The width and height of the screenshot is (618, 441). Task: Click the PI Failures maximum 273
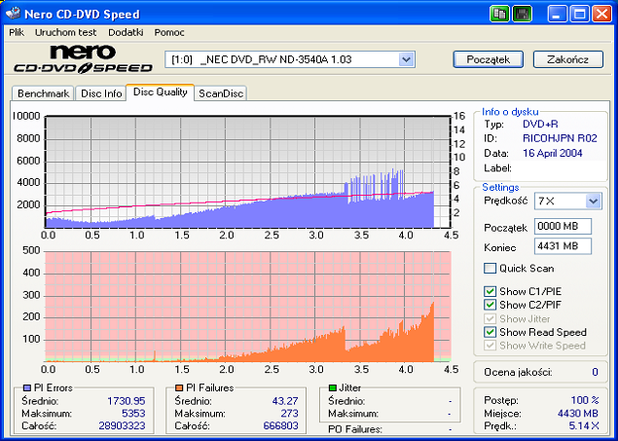(x=290, y=414)
